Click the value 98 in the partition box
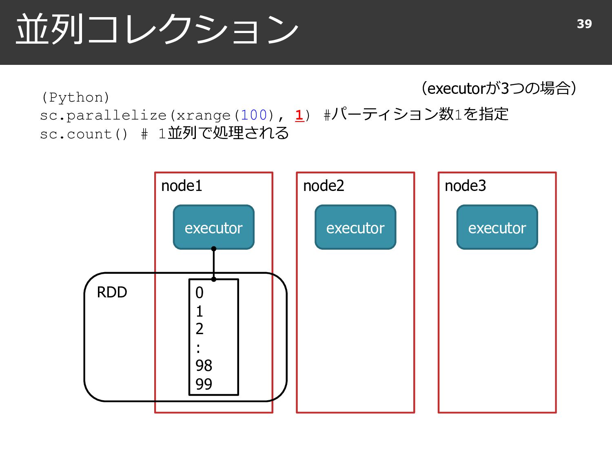This screenshot has height=459, width=612. pyautogui.click(x=204, y=366)
